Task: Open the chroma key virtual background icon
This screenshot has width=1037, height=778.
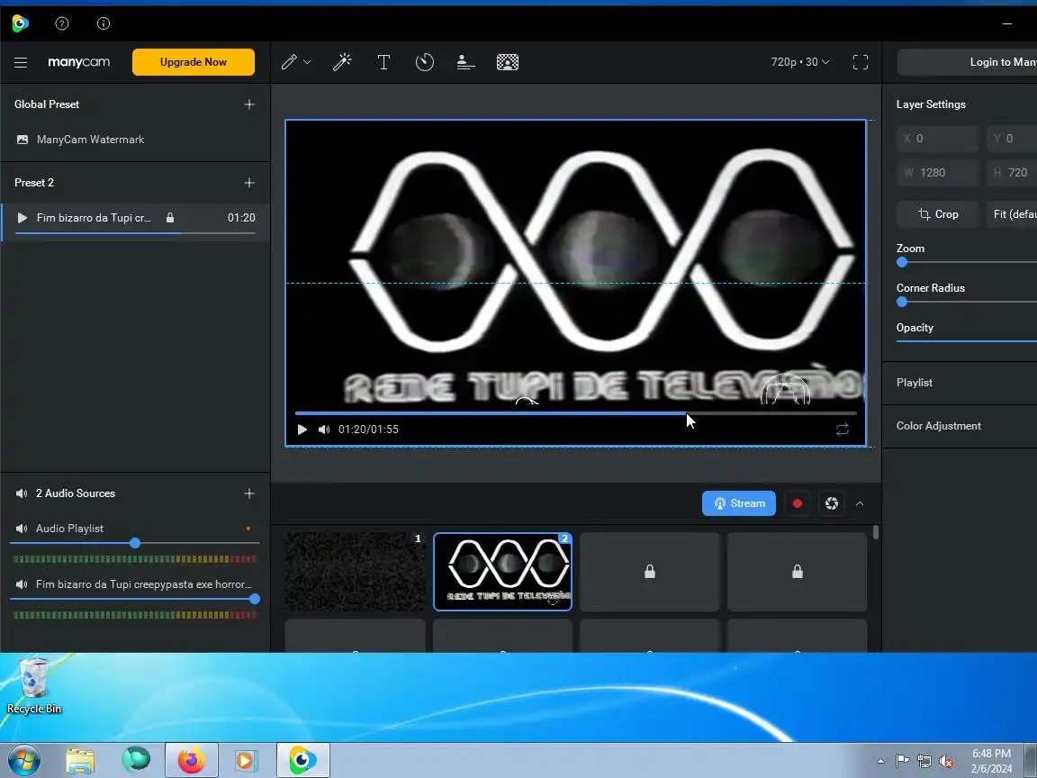Action: click(x=508, y=62)
